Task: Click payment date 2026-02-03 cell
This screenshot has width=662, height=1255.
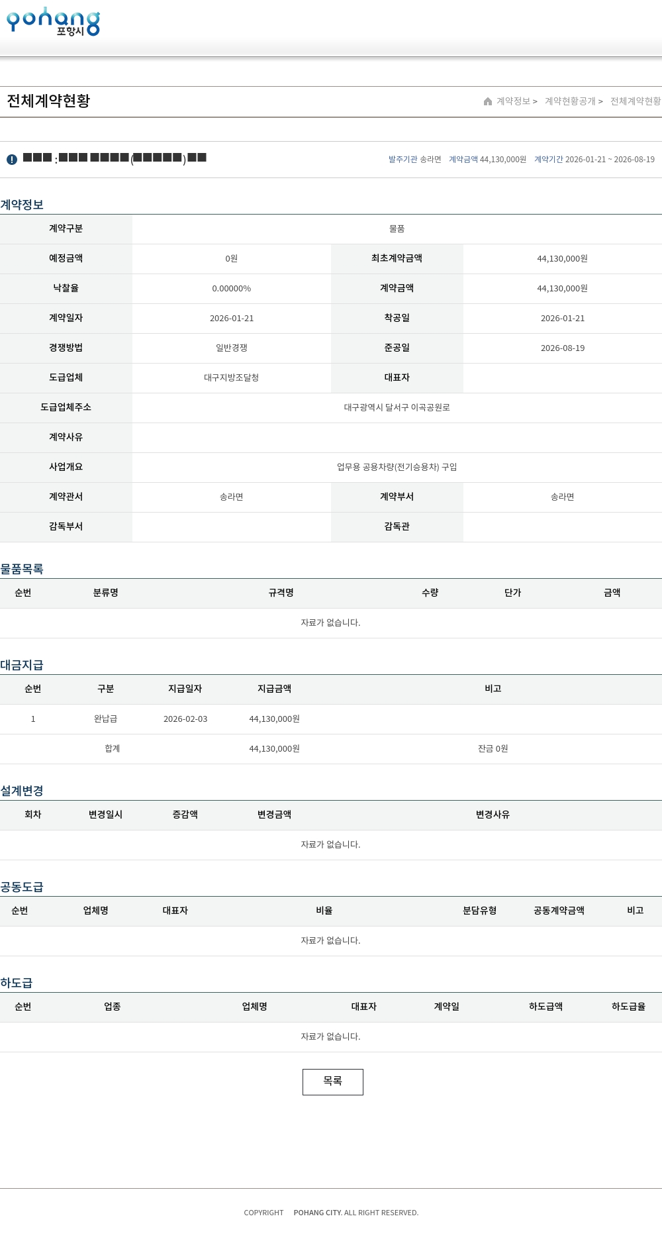Action: [185, 719]
